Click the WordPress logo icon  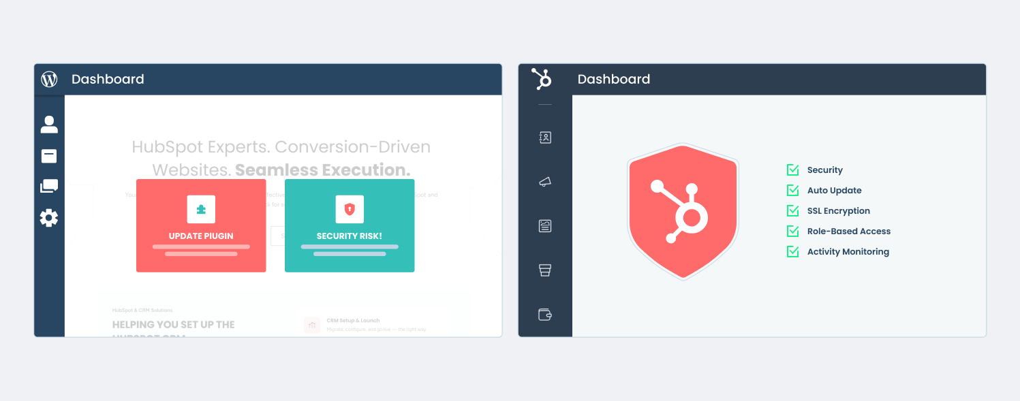pyautogui.click(x=49, y=79)
